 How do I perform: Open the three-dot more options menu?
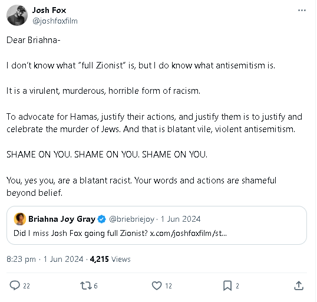pos(302,11)
